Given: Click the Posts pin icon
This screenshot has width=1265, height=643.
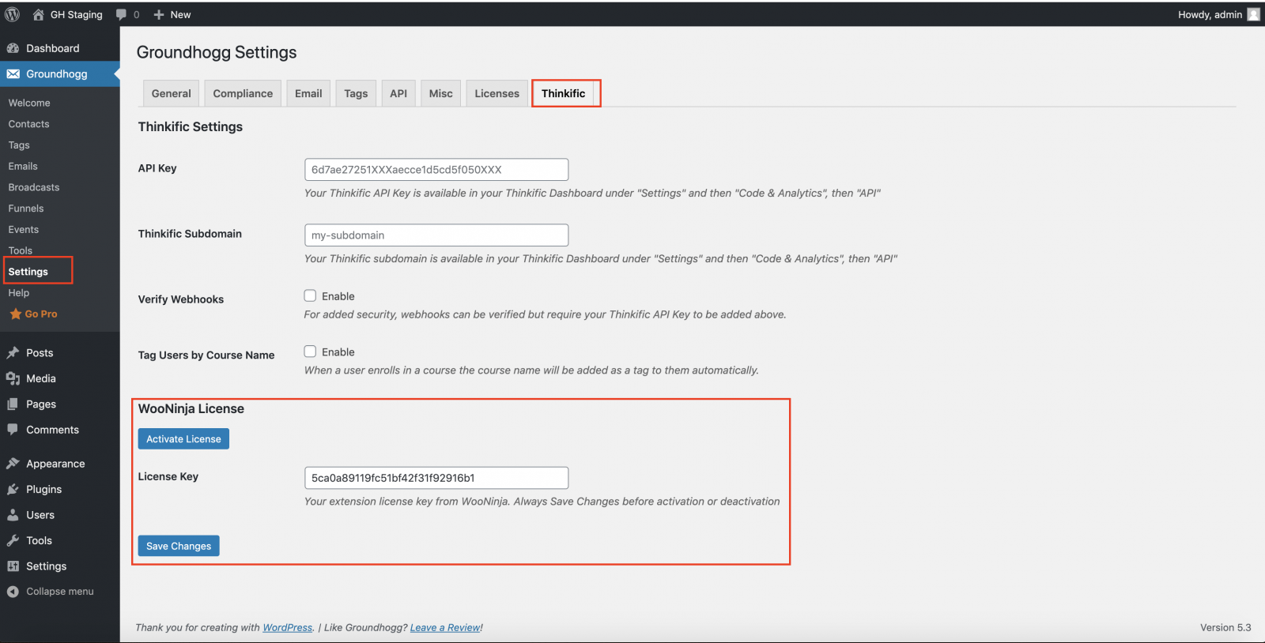Looking at the screenshot, I should point(13,353).
